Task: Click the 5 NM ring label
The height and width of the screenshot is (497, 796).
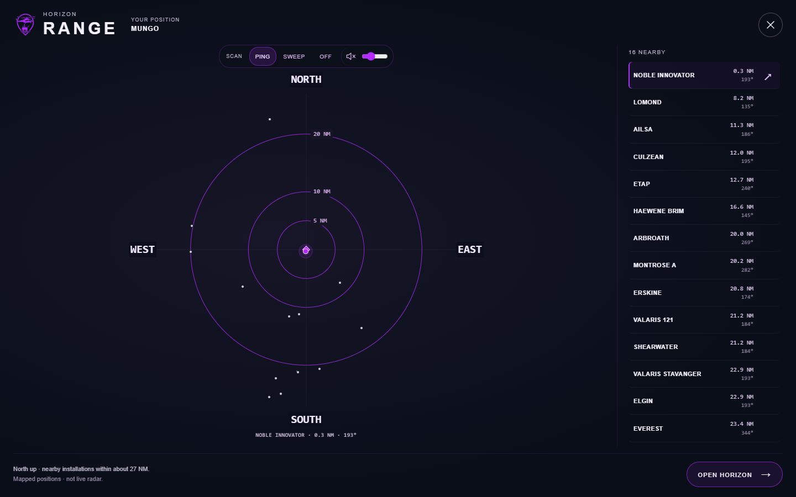Action: coord(320,221)
